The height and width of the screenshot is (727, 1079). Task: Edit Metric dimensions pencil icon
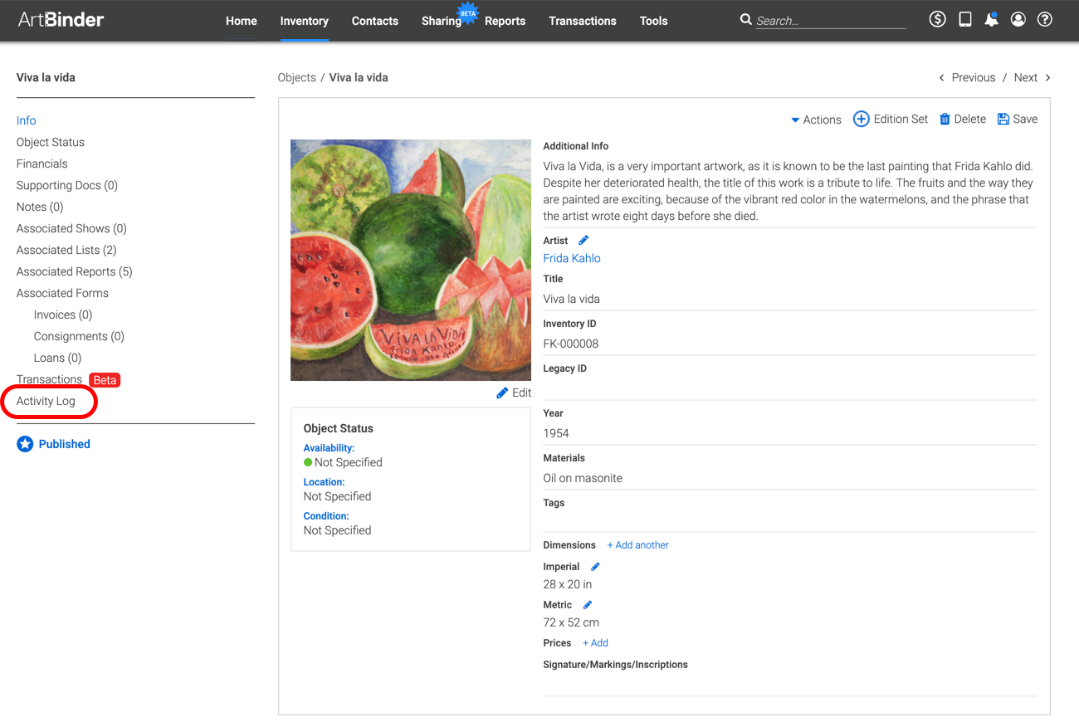coord(588,605)
